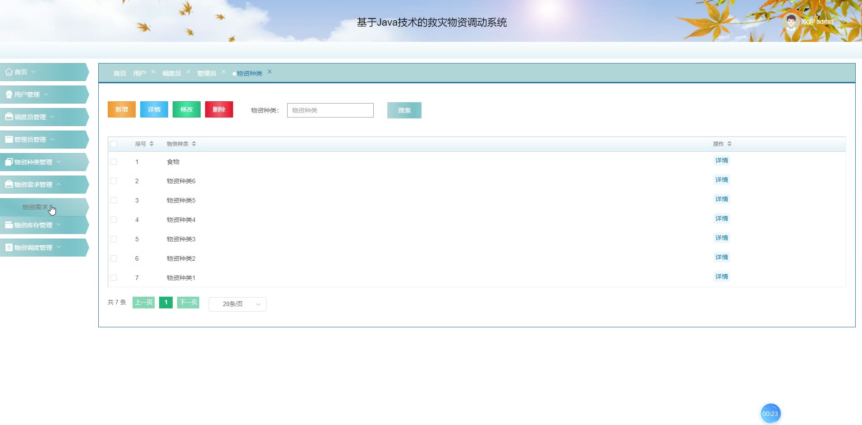Click the 00:23 timer bubble
862x425 pixels.
click(x=770, y=414)
